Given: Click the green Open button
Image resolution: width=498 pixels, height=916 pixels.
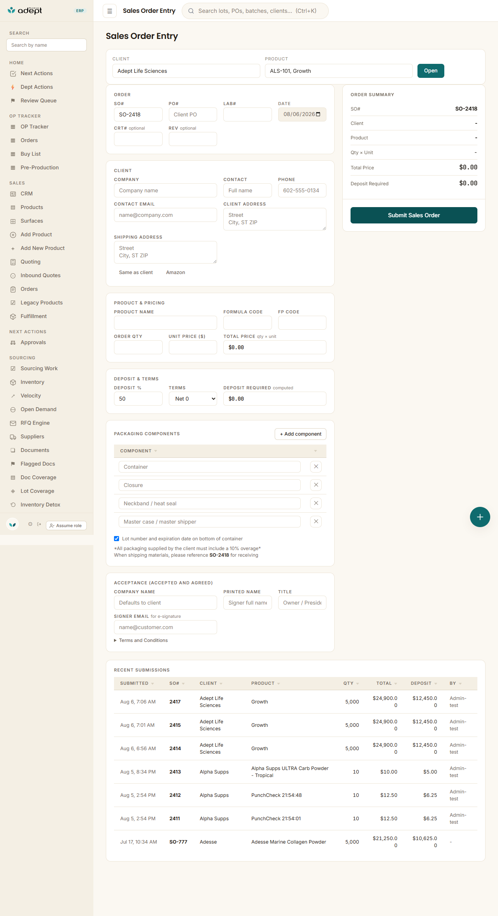Looking at the screenshot, I should click(431, 71).
